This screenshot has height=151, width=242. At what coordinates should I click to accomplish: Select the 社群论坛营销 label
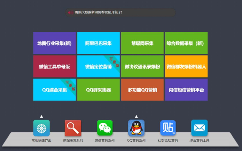point(168,140)
